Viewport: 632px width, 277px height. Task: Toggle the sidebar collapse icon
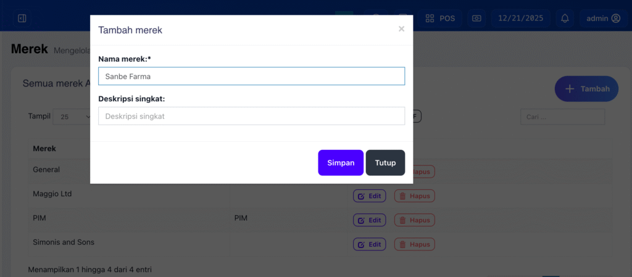(22, 19)
